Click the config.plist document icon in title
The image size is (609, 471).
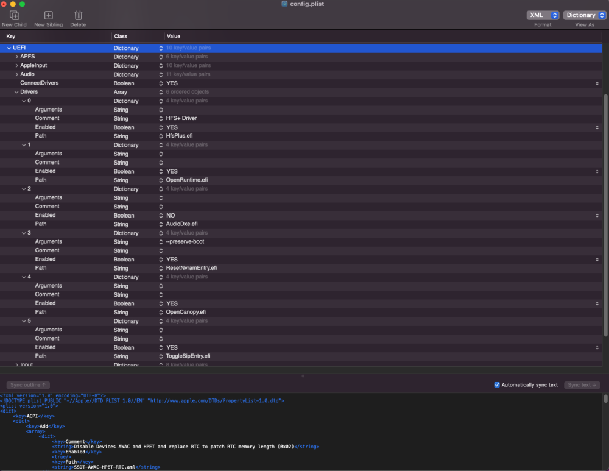point(284,4)
